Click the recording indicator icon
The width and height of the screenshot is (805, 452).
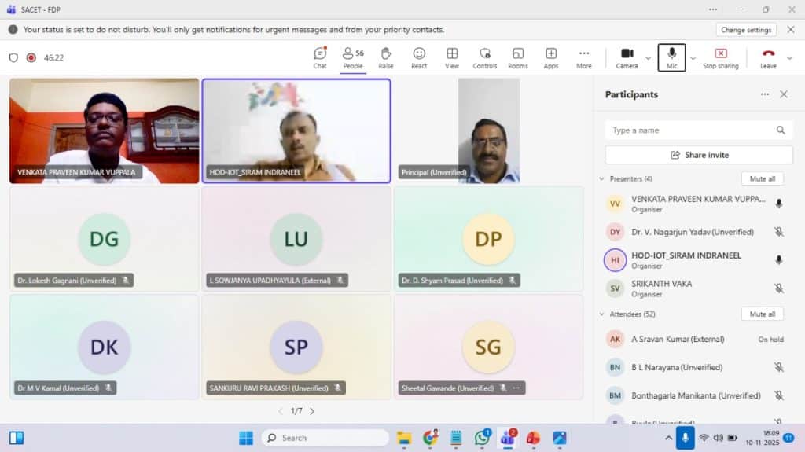31,57
